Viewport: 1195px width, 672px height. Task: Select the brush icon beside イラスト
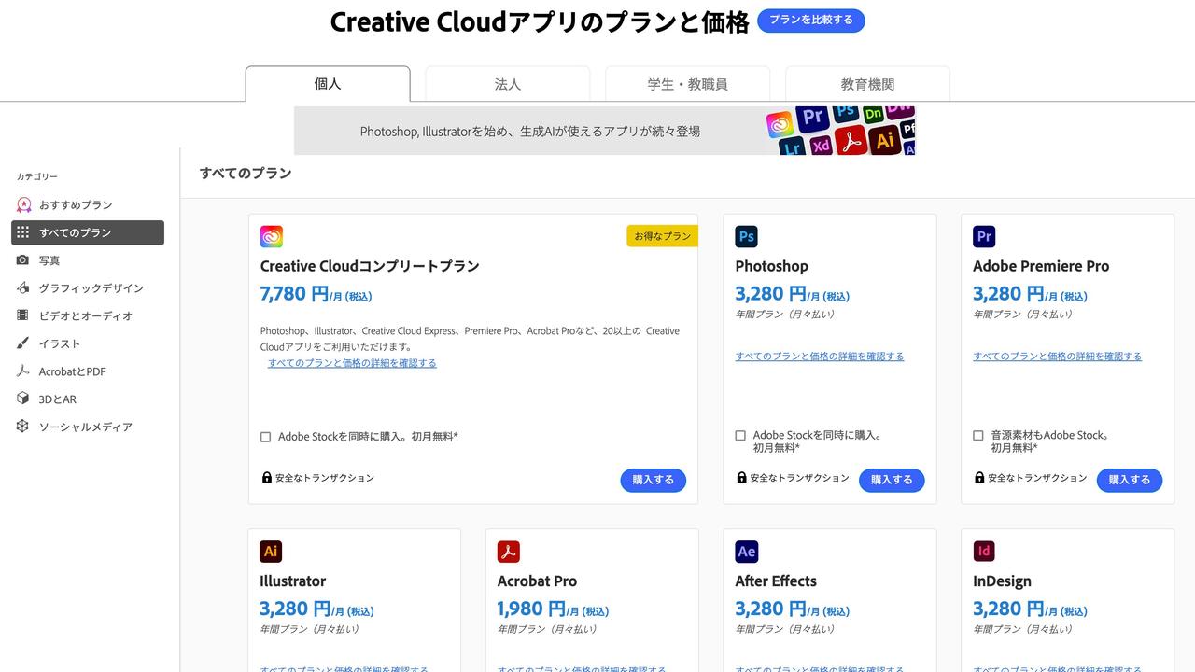click(x=22, y=343)
